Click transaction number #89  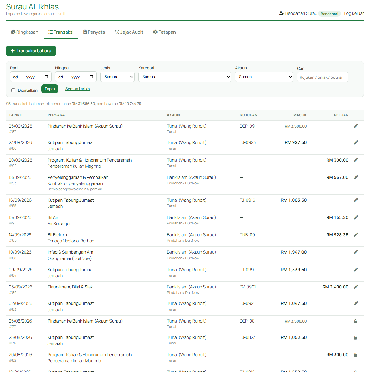(x=13, y=293)
